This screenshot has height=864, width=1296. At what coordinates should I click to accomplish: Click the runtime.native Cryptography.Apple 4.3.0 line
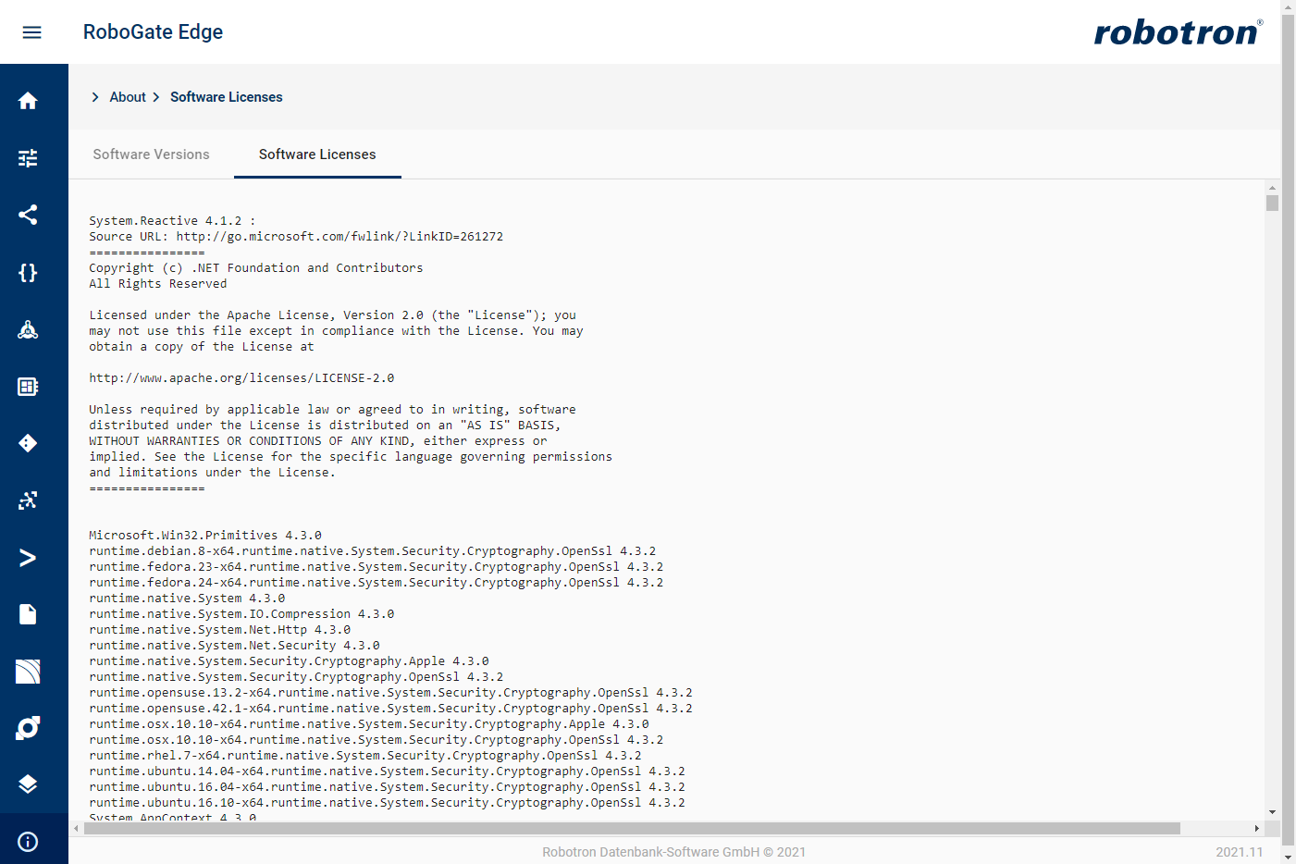point(289,661)
